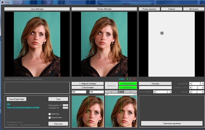Click left arrow of Strecken scrollbar
205x130 pixels.
[x=190, y=83]
